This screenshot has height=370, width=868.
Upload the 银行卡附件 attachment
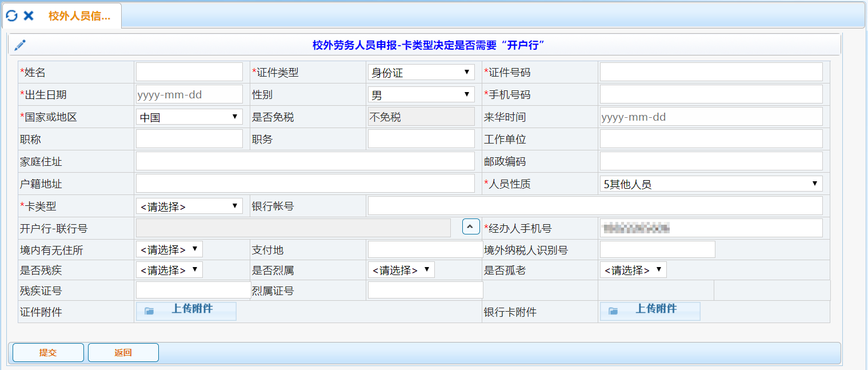pyautogui.click(x=650, y=311)
